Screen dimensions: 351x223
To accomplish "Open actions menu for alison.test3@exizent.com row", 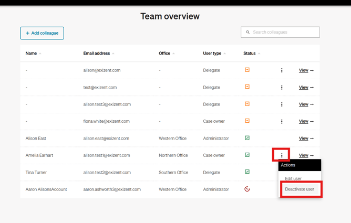I will 282,104.
